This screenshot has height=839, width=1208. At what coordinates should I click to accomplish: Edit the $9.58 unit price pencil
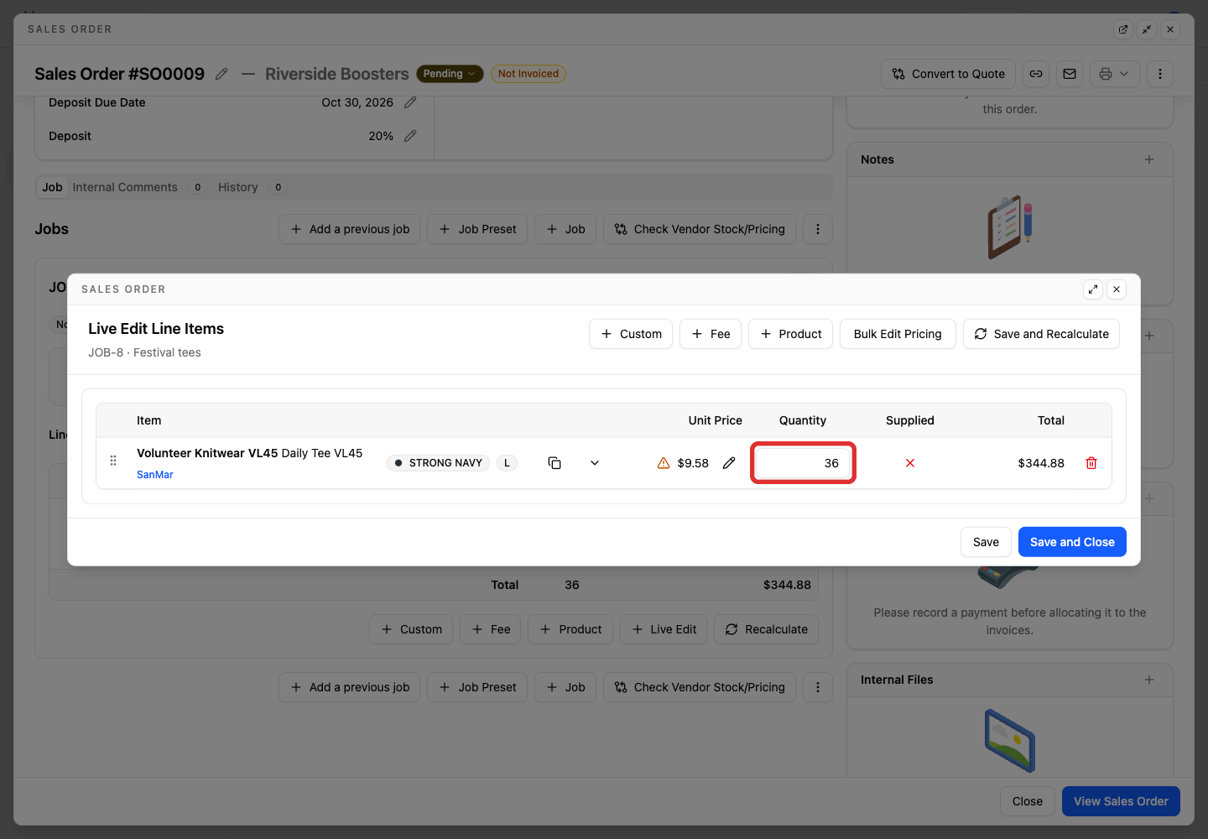point(729,463)
